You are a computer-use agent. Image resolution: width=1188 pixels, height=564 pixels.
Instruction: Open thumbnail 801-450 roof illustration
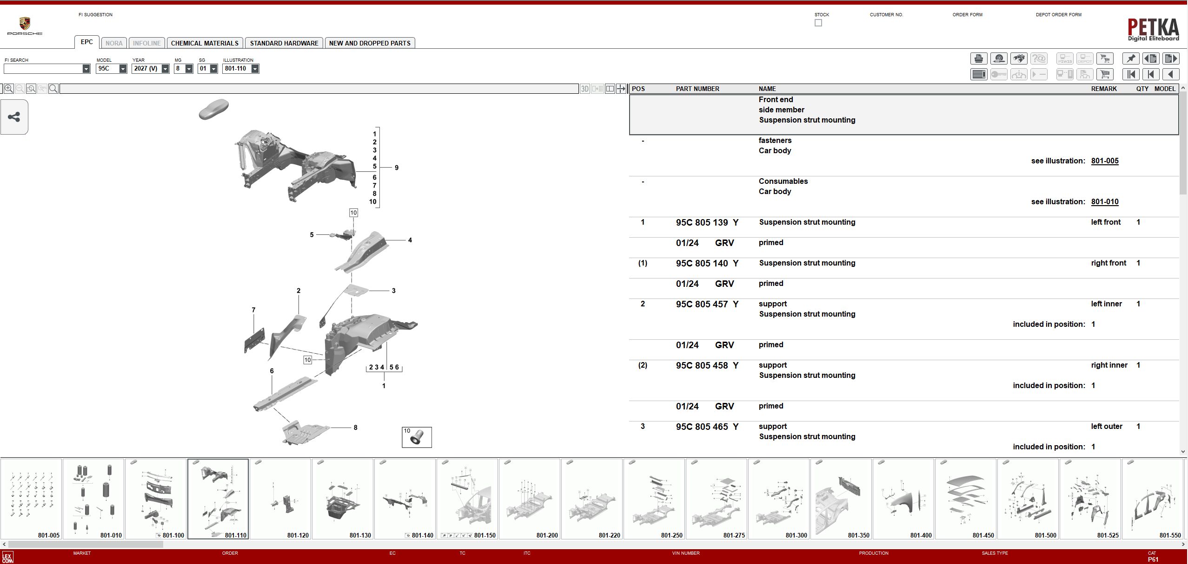click(966, 499)
